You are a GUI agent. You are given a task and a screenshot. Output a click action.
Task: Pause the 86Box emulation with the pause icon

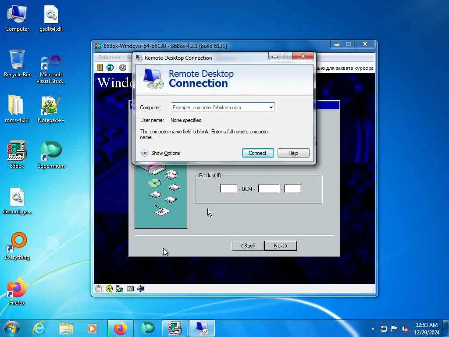coord(100,68)
